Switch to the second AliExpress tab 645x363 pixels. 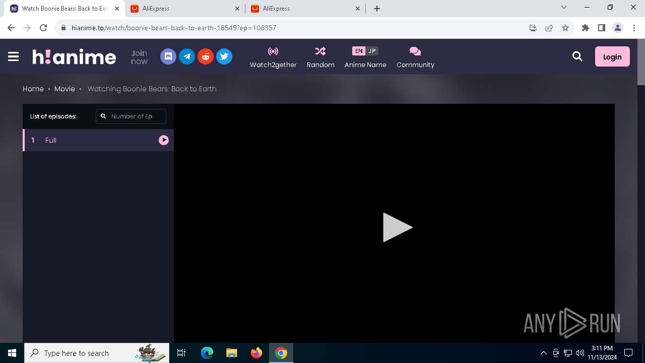(x=305, y=9)
